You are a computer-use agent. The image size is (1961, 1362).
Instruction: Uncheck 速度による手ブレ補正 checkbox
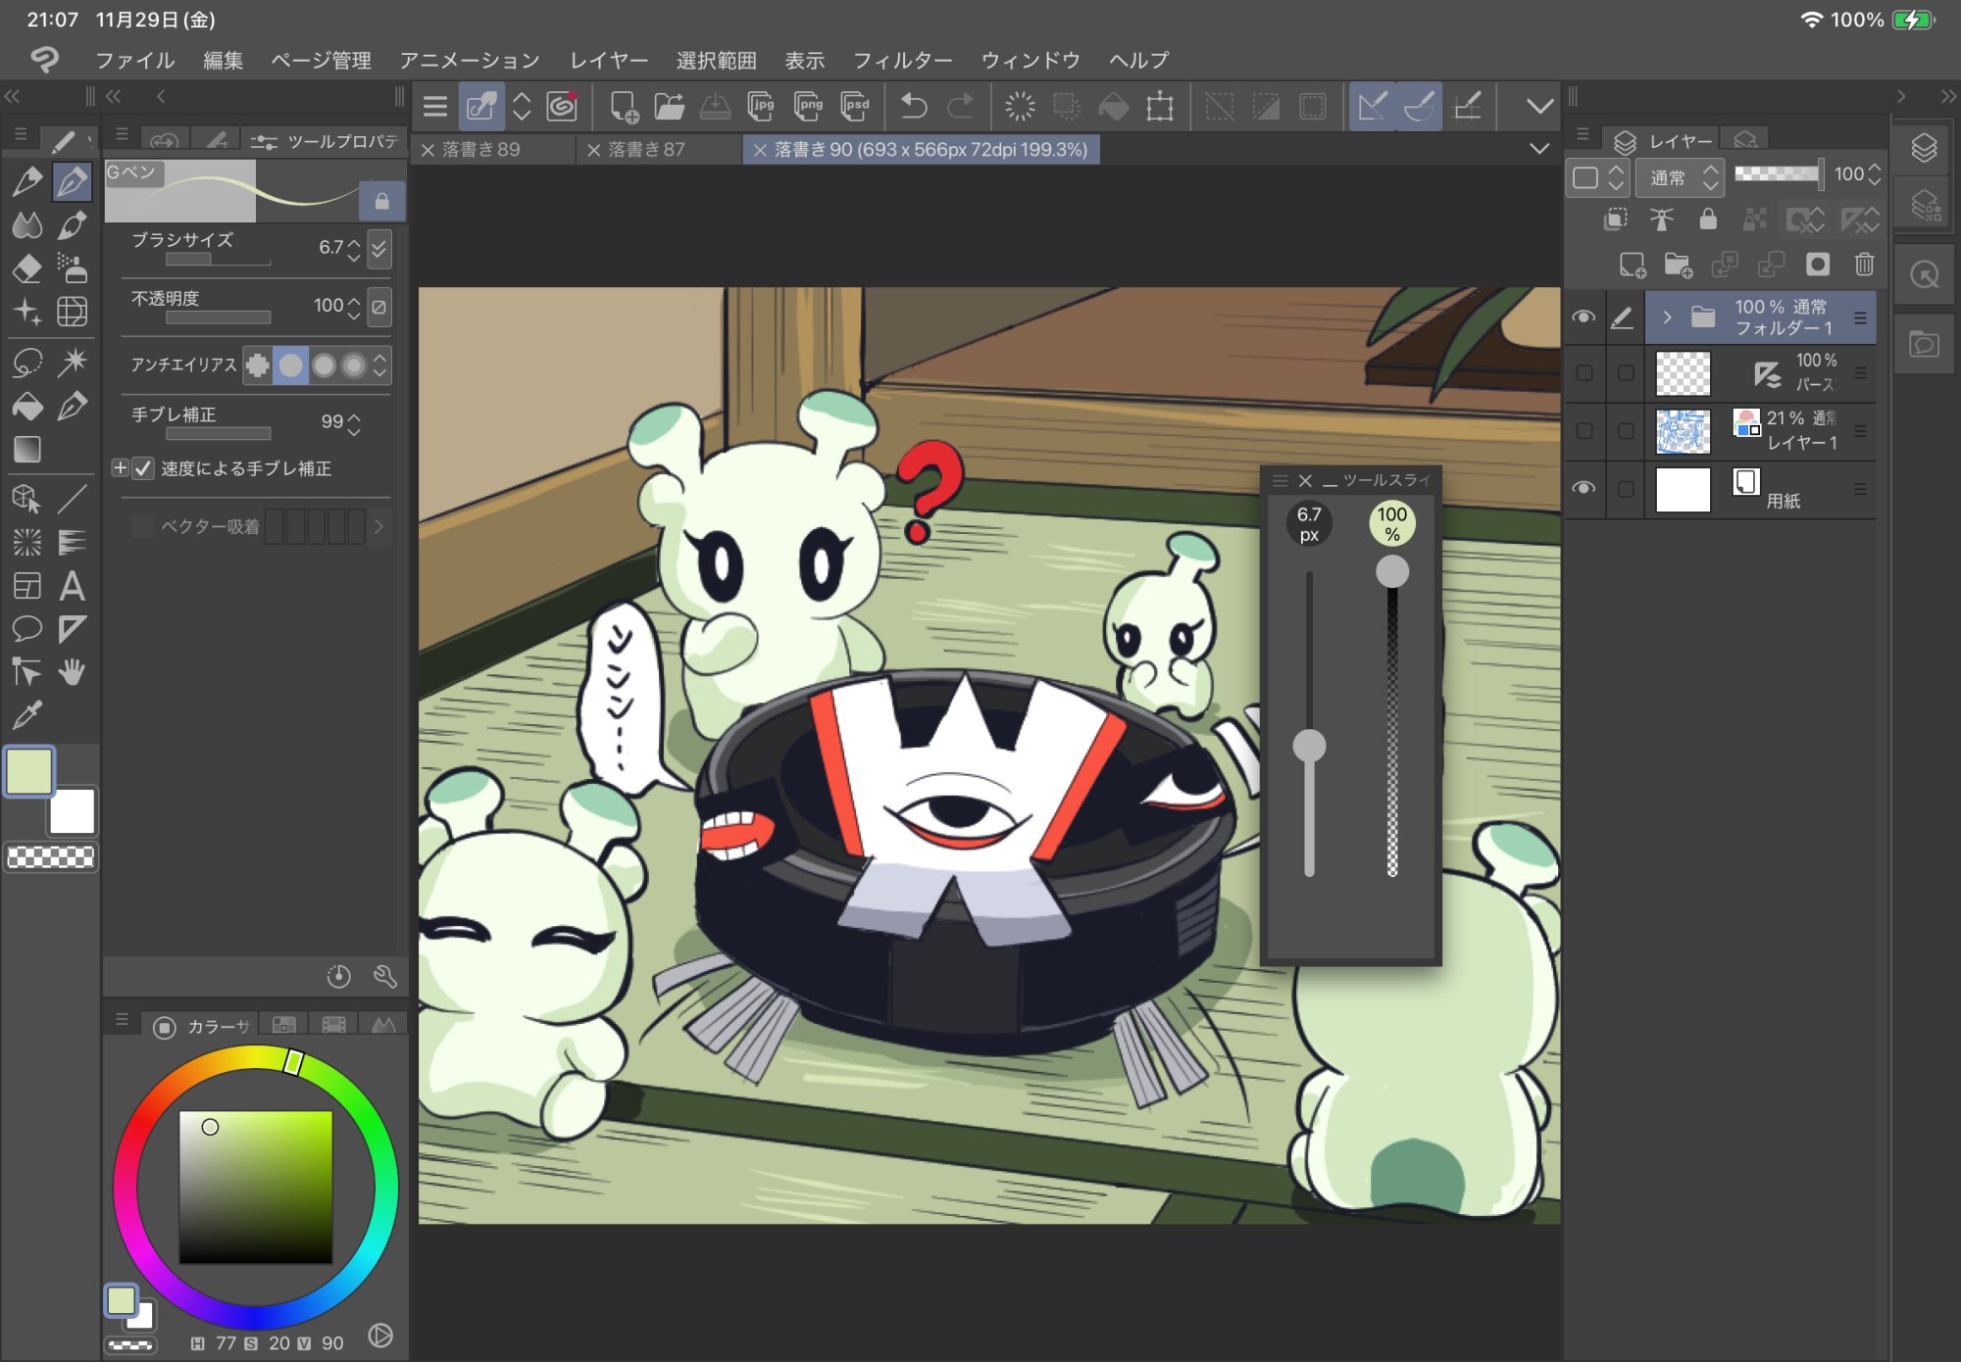pyautogui.click(x=143, y=468)
